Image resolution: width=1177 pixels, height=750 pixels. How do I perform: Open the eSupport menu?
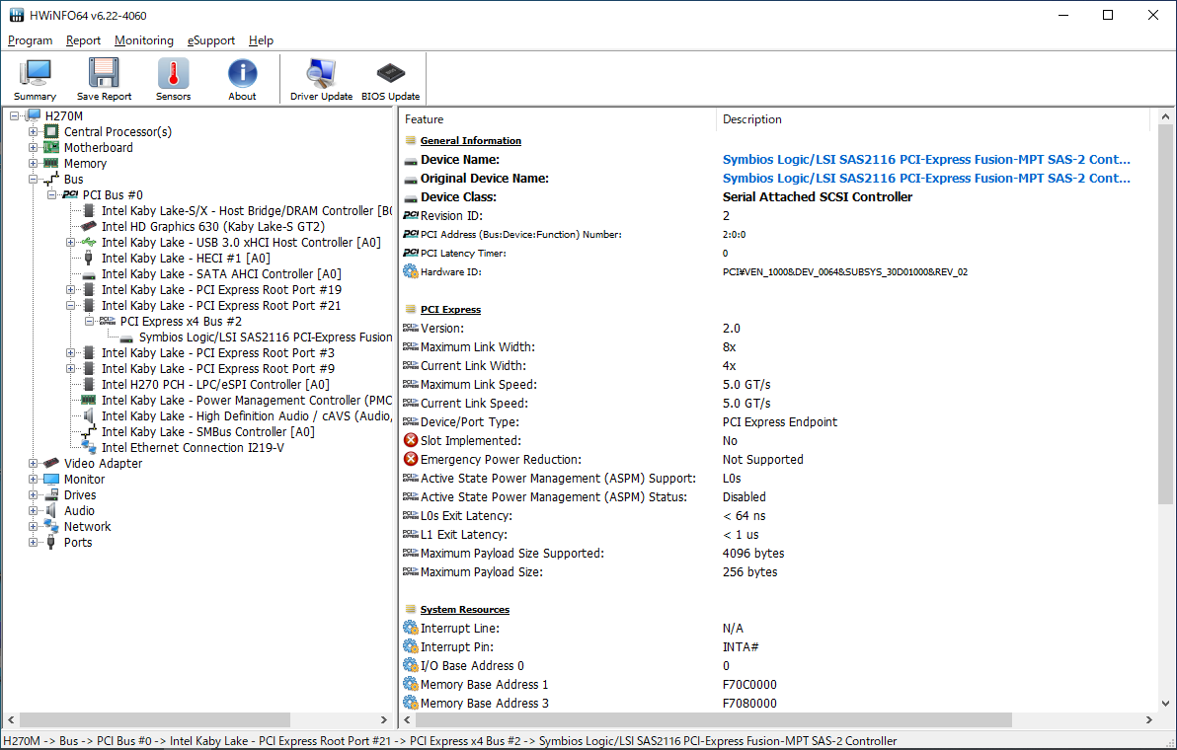[211, 40]
